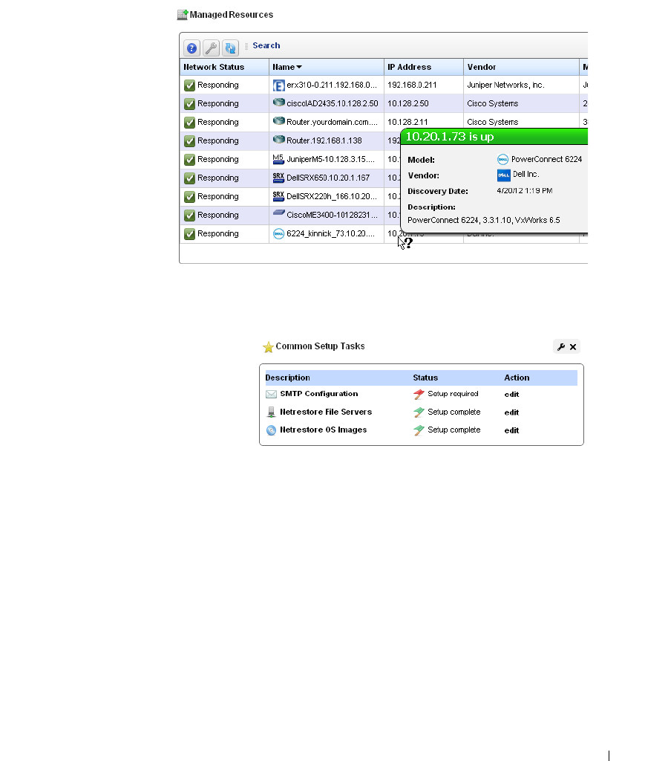Click the green check icon for DellSRX650 row
The image size is (668, 761).
point(189,178)
